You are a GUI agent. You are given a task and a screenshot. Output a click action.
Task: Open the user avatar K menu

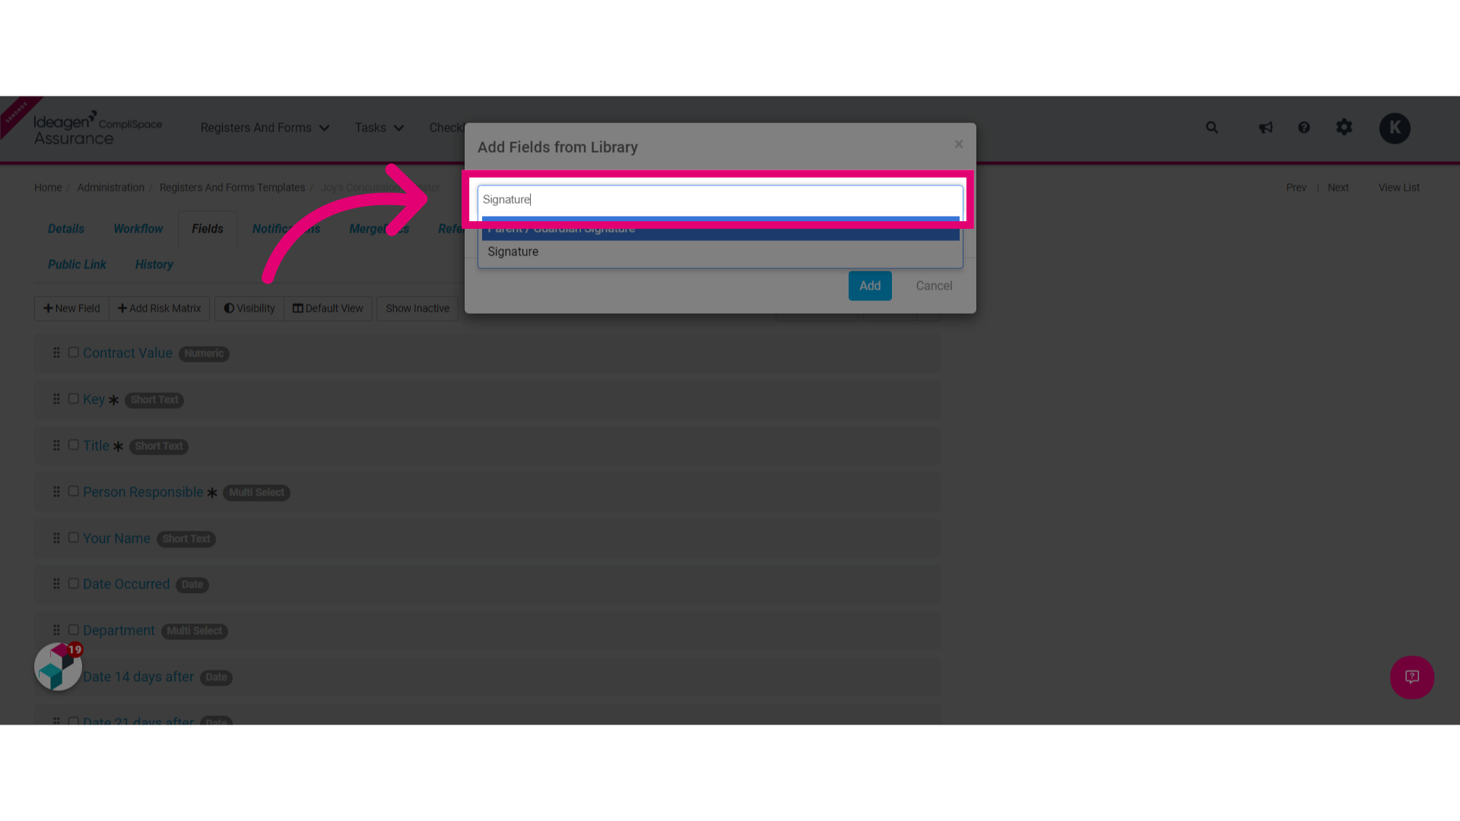[1395, 128]
